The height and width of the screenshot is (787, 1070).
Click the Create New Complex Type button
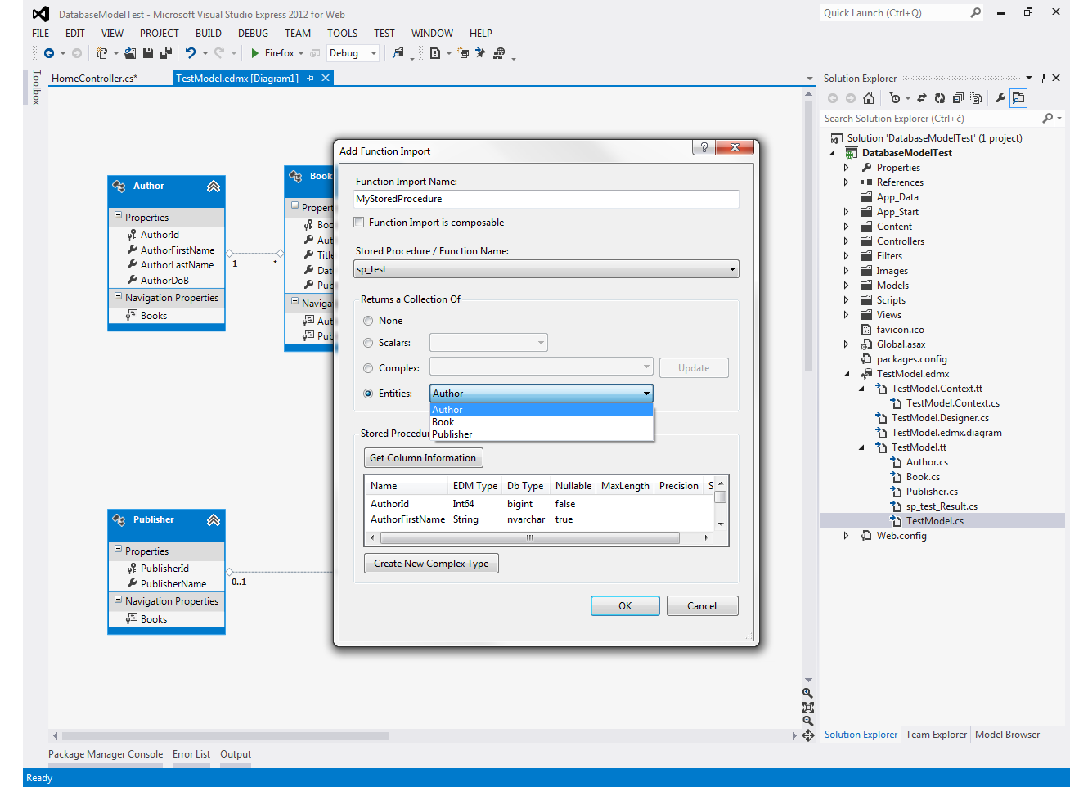431,563
